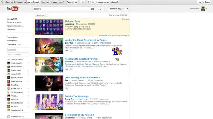The image size is (213, 119).
Task: Click the translate icon in browser bar
Action: (2, 2)
